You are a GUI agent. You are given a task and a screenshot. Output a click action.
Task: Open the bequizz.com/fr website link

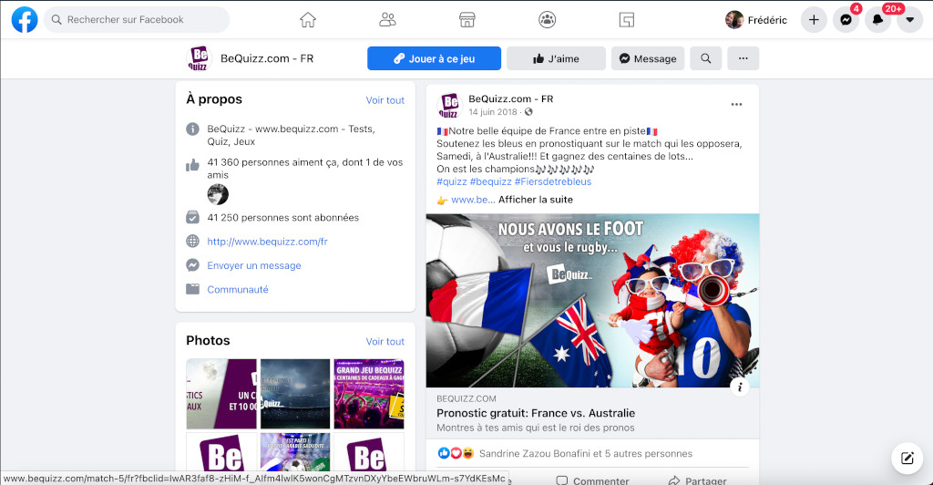coord(267,242)
